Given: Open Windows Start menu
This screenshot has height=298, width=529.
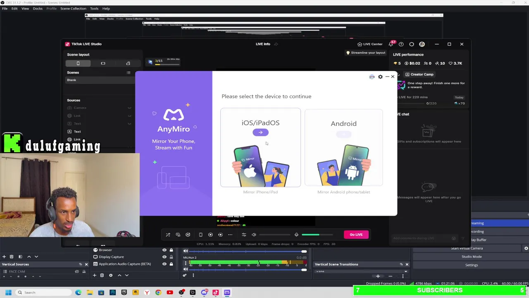Looking at the screenshot, I should pos(8,293).
